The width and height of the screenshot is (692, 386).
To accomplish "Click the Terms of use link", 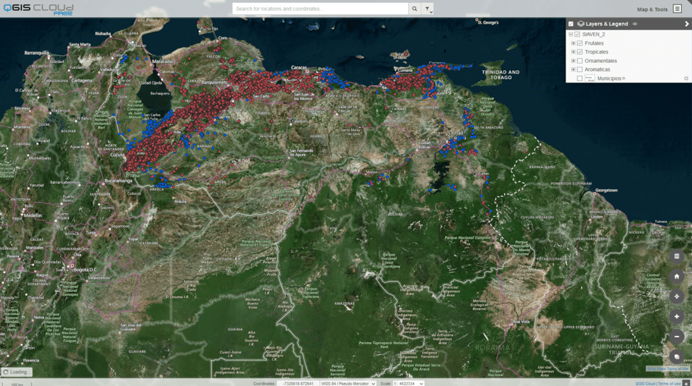I will point(669,383).
